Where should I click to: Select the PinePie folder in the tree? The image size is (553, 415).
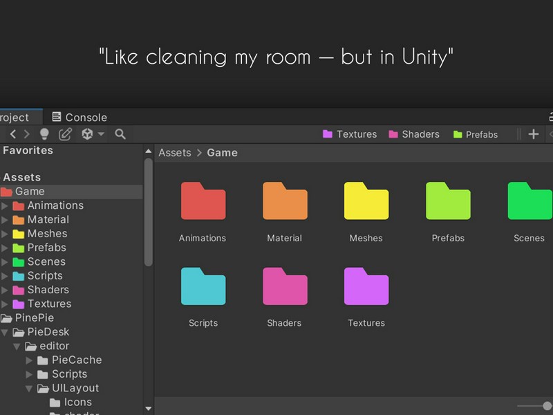coord(71,318)
